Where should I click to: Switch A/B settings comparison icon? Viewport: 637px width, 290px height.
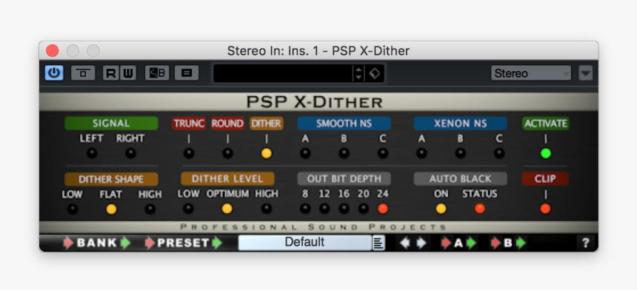(x=157, y=73)
